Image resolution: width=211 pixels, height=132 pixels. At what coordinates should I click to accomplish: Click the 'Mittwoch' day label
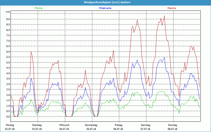point(64,125)
